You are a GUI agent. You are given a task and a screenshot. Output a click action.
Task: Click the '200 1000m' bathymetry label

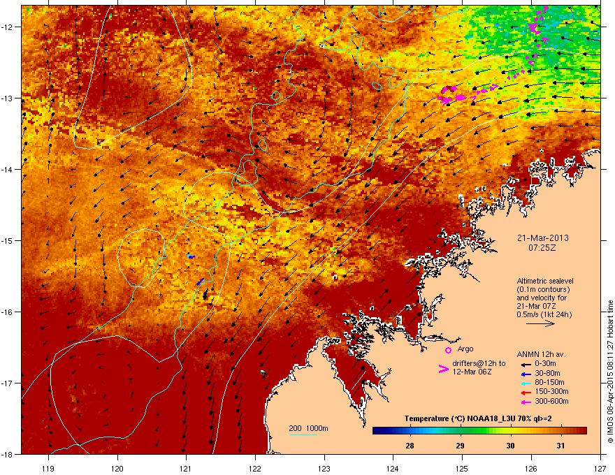tap(308, 428)
